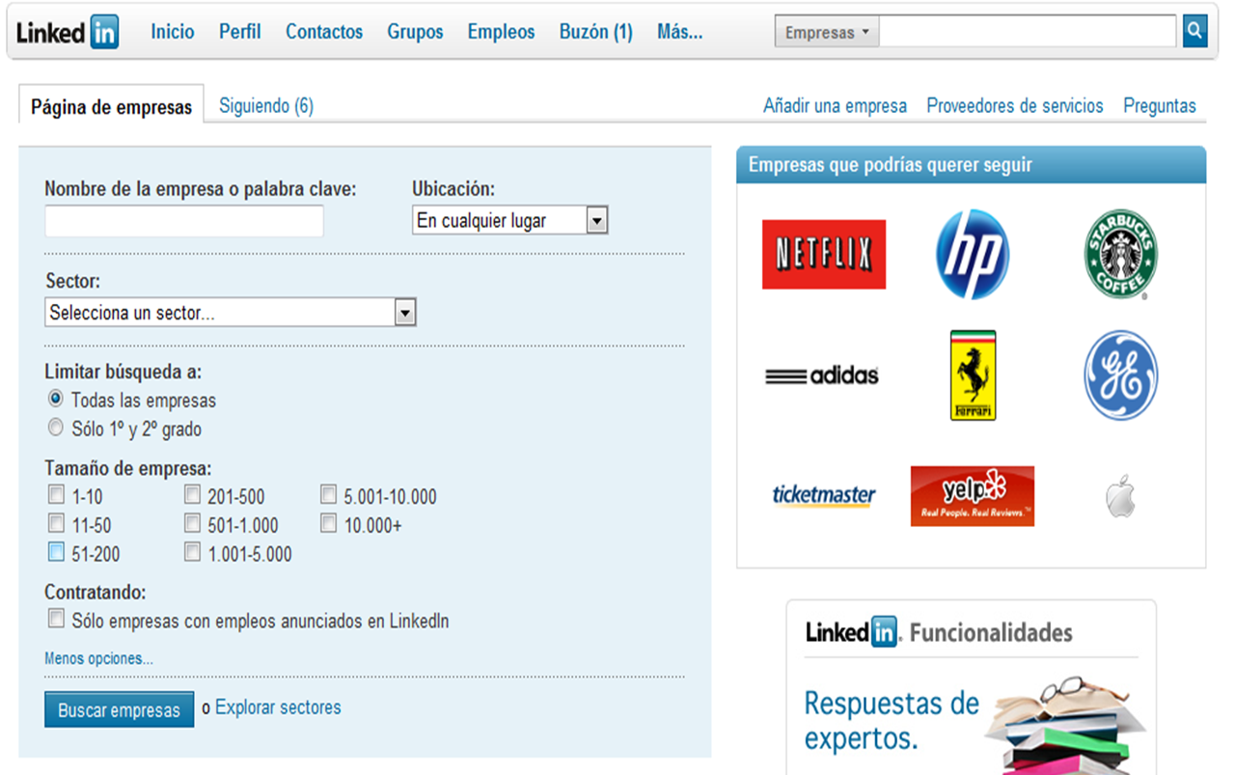Click the Respuestas de expertos text

click(892, 721)
